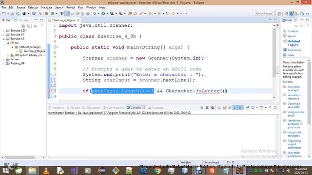Click Link with Editor in Package Explorer
This screenshot has width=312, height=175.
pos(28,26)
